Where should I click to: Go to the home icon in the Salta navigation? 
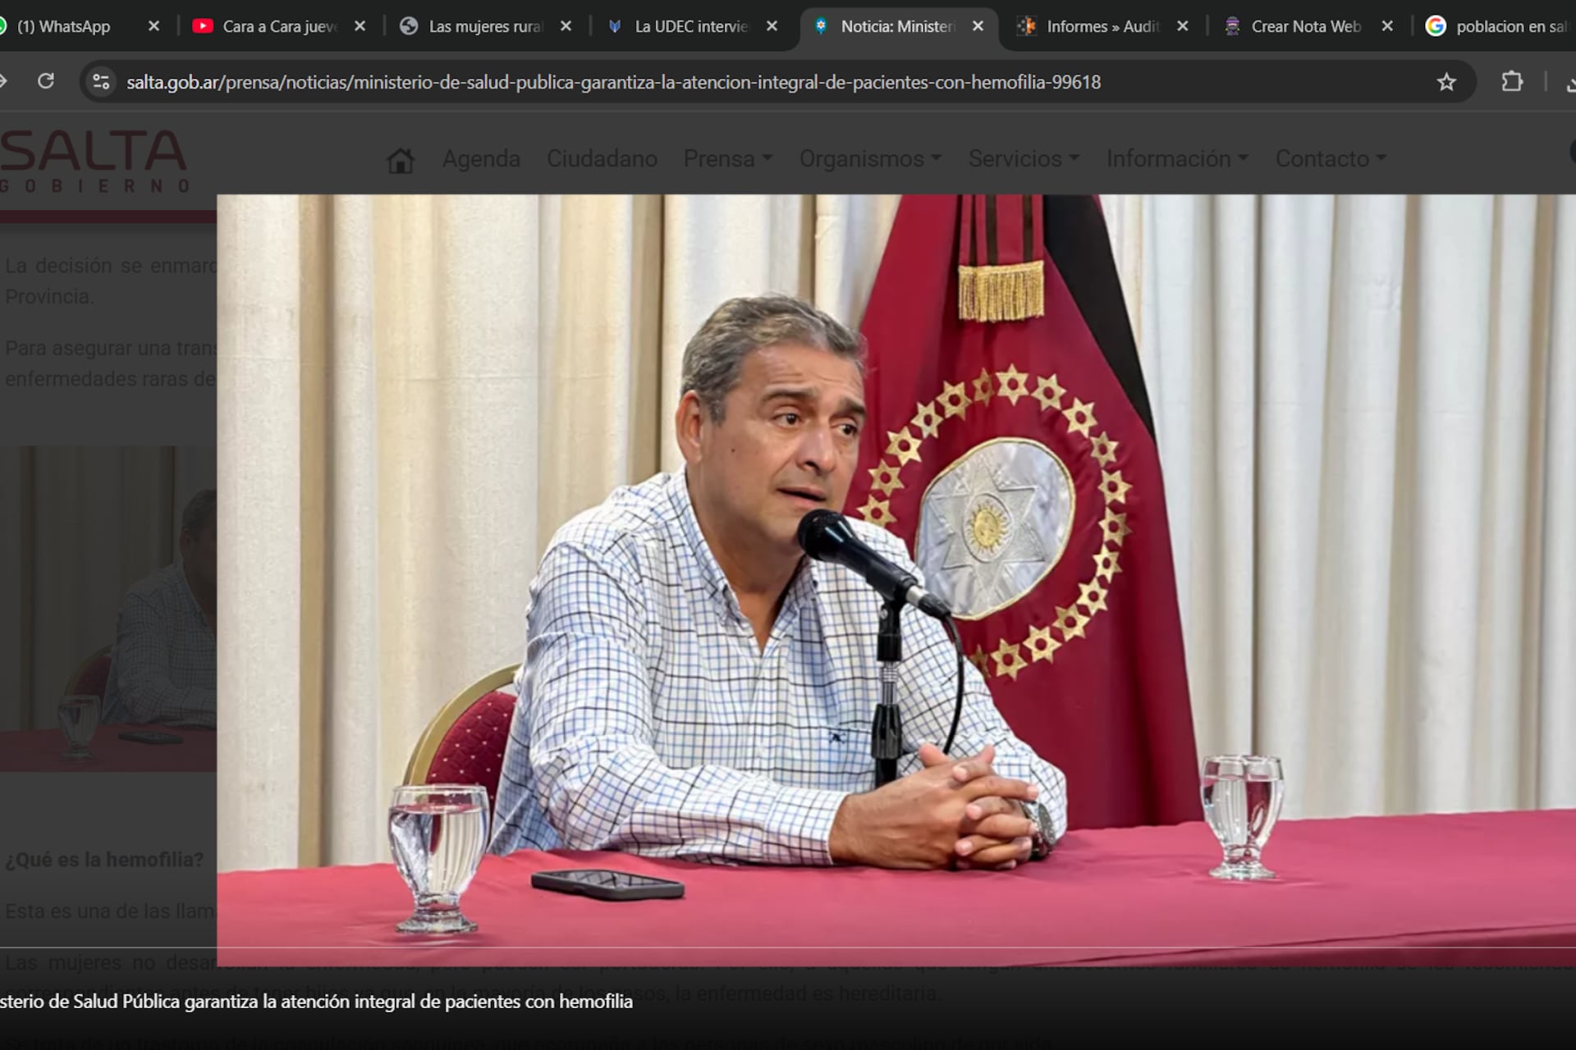tap(401, 160)
